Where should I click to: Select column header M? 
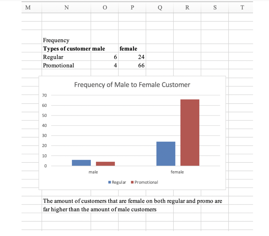28,8
